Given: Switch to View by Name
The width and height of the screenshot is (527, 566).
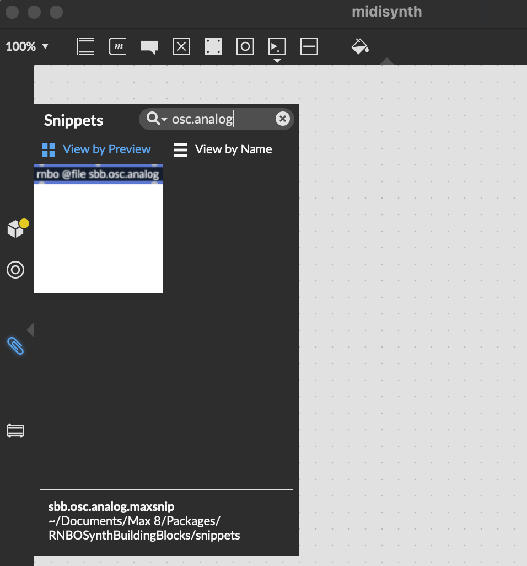Looking at the screenshot, I should click(x=223, y=149).
